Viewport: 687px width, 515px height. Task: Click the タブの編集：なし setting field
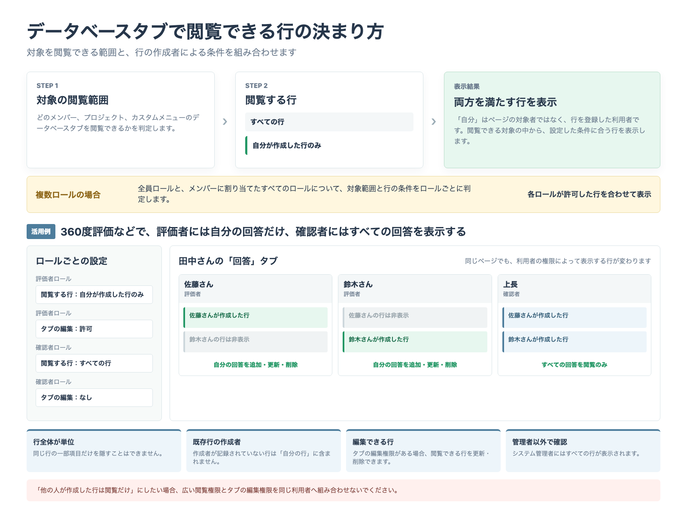(x=94, y=398)
